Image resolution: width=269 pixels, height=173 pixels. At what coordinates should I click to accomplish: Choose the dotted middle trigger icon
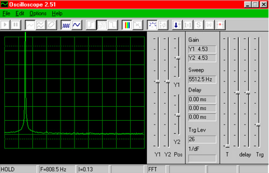point(102,25)
